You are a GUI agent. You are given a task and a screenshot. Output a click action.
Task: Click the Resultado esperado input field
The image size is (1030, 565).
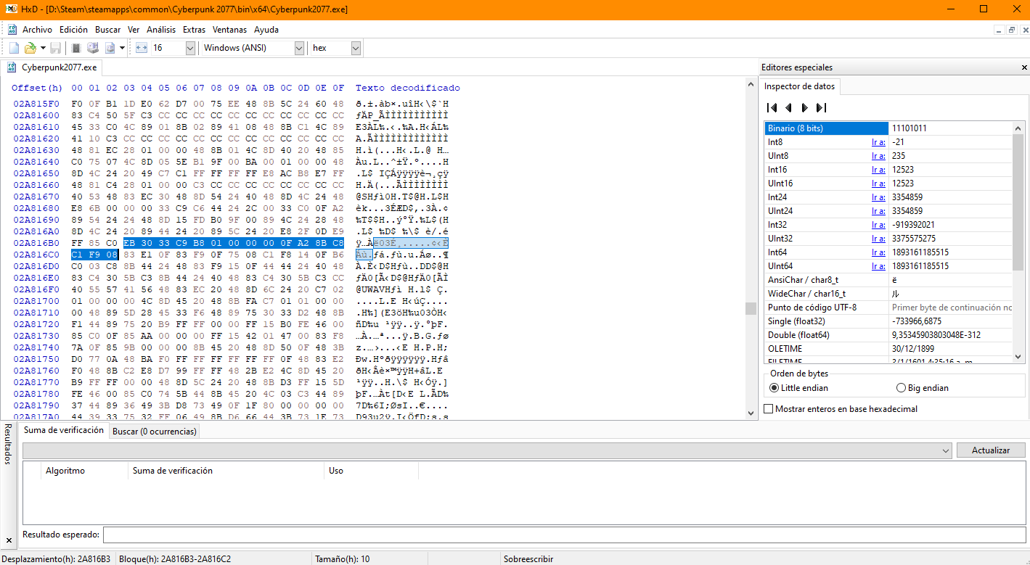tap(564, 535)
